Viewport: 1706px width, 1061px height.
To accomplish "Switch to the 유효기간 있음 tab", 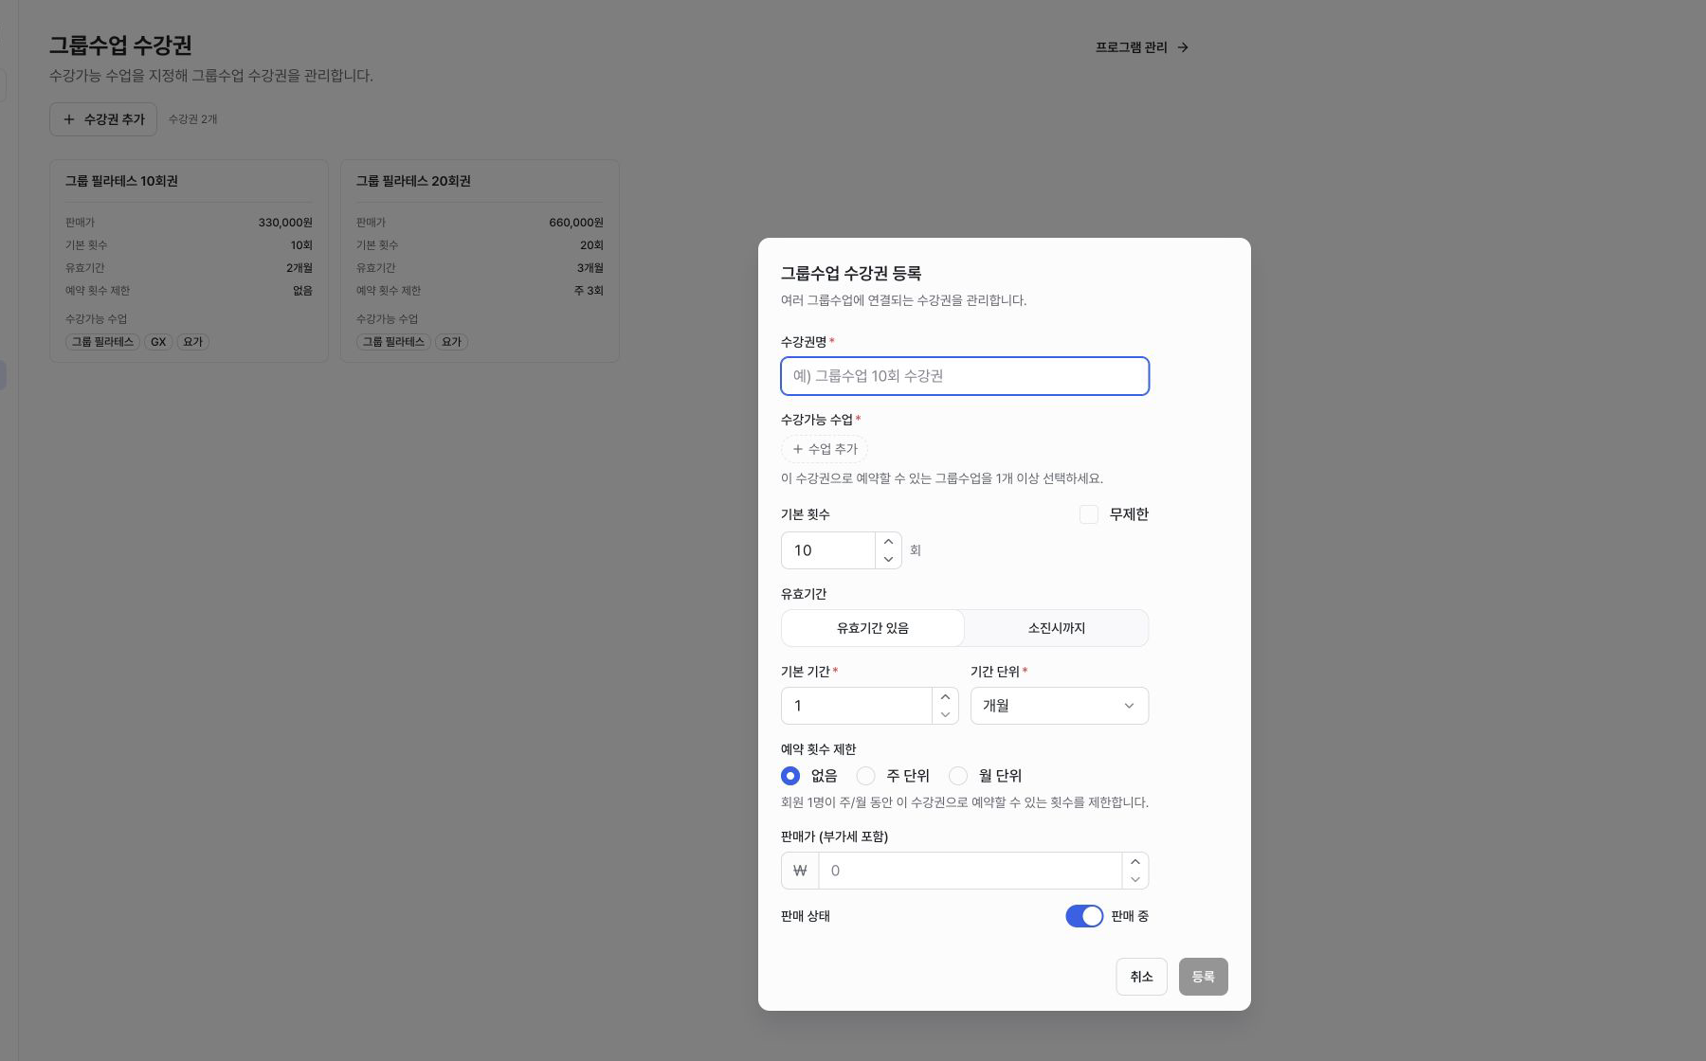I will tap(873, 628).
